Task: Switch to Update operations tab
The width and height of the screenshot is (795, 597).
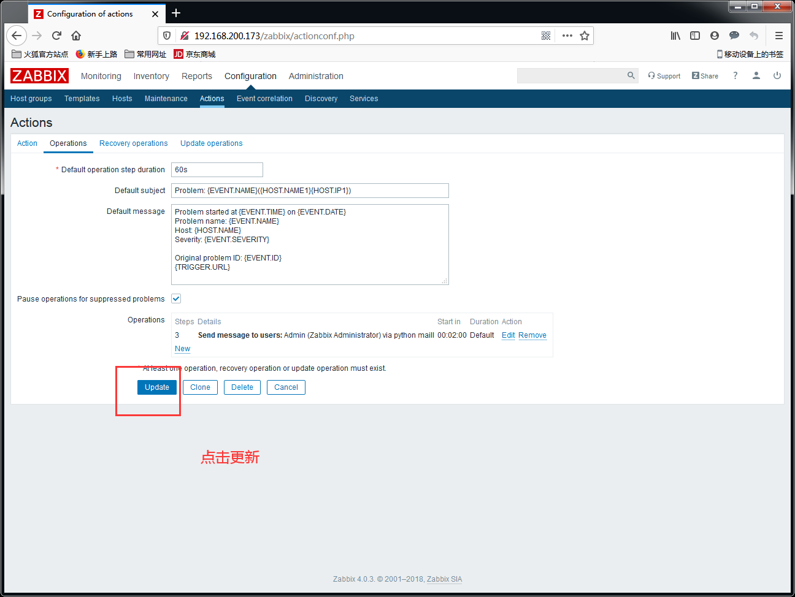Action: (212, 143)
